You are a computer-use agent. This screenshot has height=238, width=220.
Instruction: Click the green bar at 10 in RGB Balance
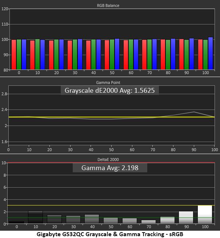click(x=37, y=54)
